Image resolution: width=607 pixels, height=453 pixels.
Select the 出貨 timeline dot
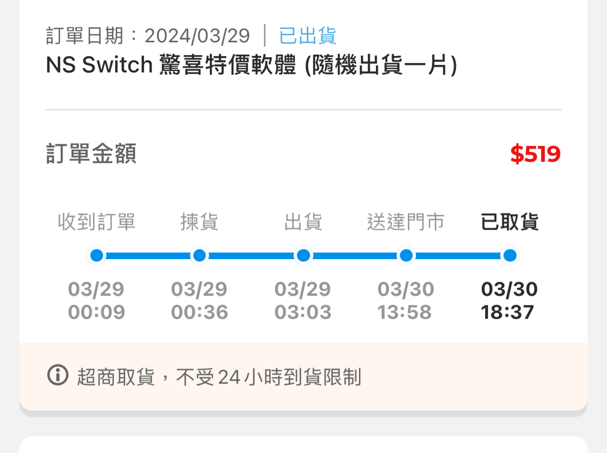pos(303,255)
